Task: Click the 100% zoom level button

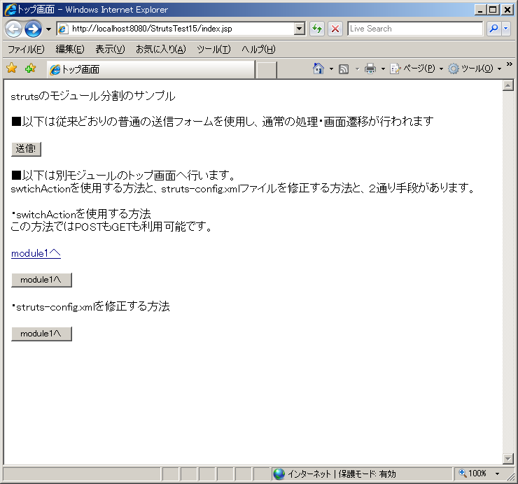Action: pyautogui.click(x=472, y=474)
